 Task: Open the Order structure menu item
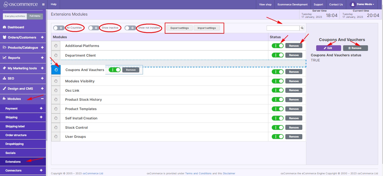tap(23, 135)
